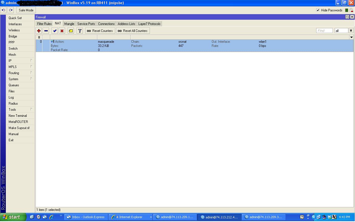Click the undo arrow icon
Screen dimensions: 355x222
coord(3,10)
